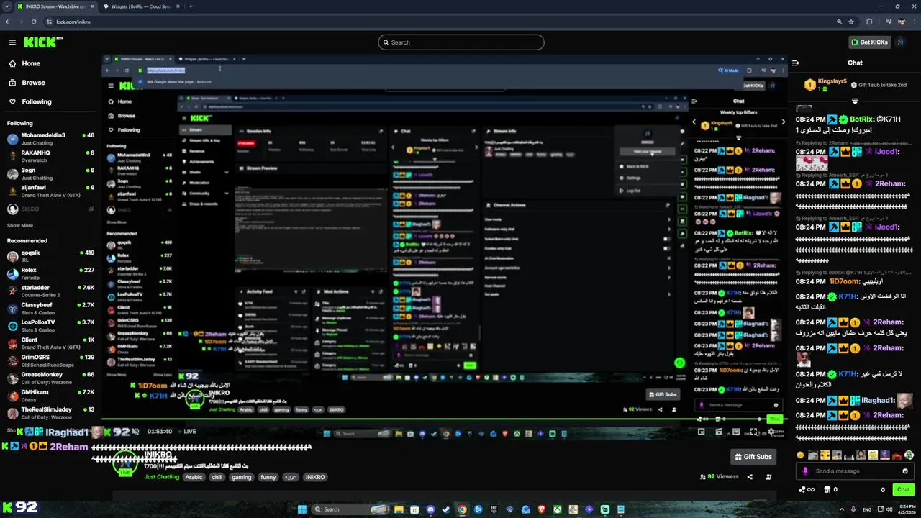Reload the page
Viewport: 921px width, 518px height.
(x=34, y=22)
